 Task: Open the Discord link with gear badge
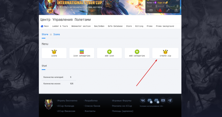[x=156, y=101]
